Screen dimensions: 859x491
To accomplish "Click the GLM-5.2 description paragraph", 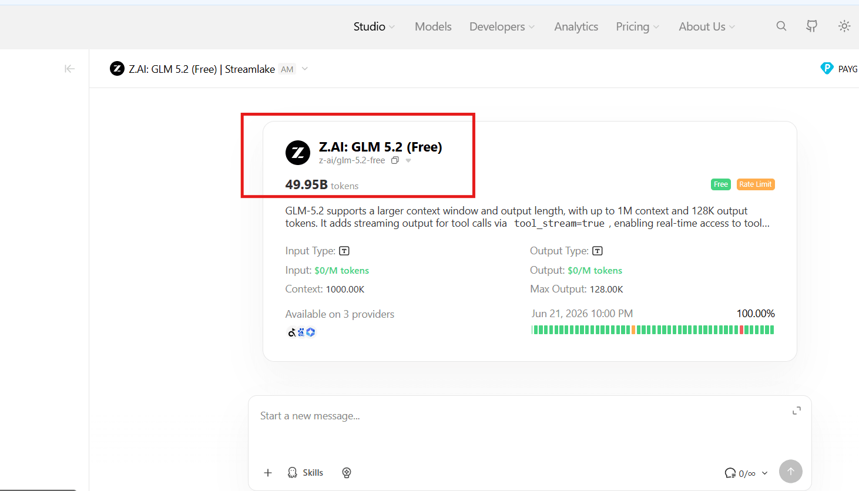I will (x=528, y=217).
